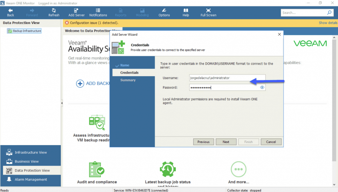Toggle password visibility eye icon

pyautogui.click(x=262, y=87)
